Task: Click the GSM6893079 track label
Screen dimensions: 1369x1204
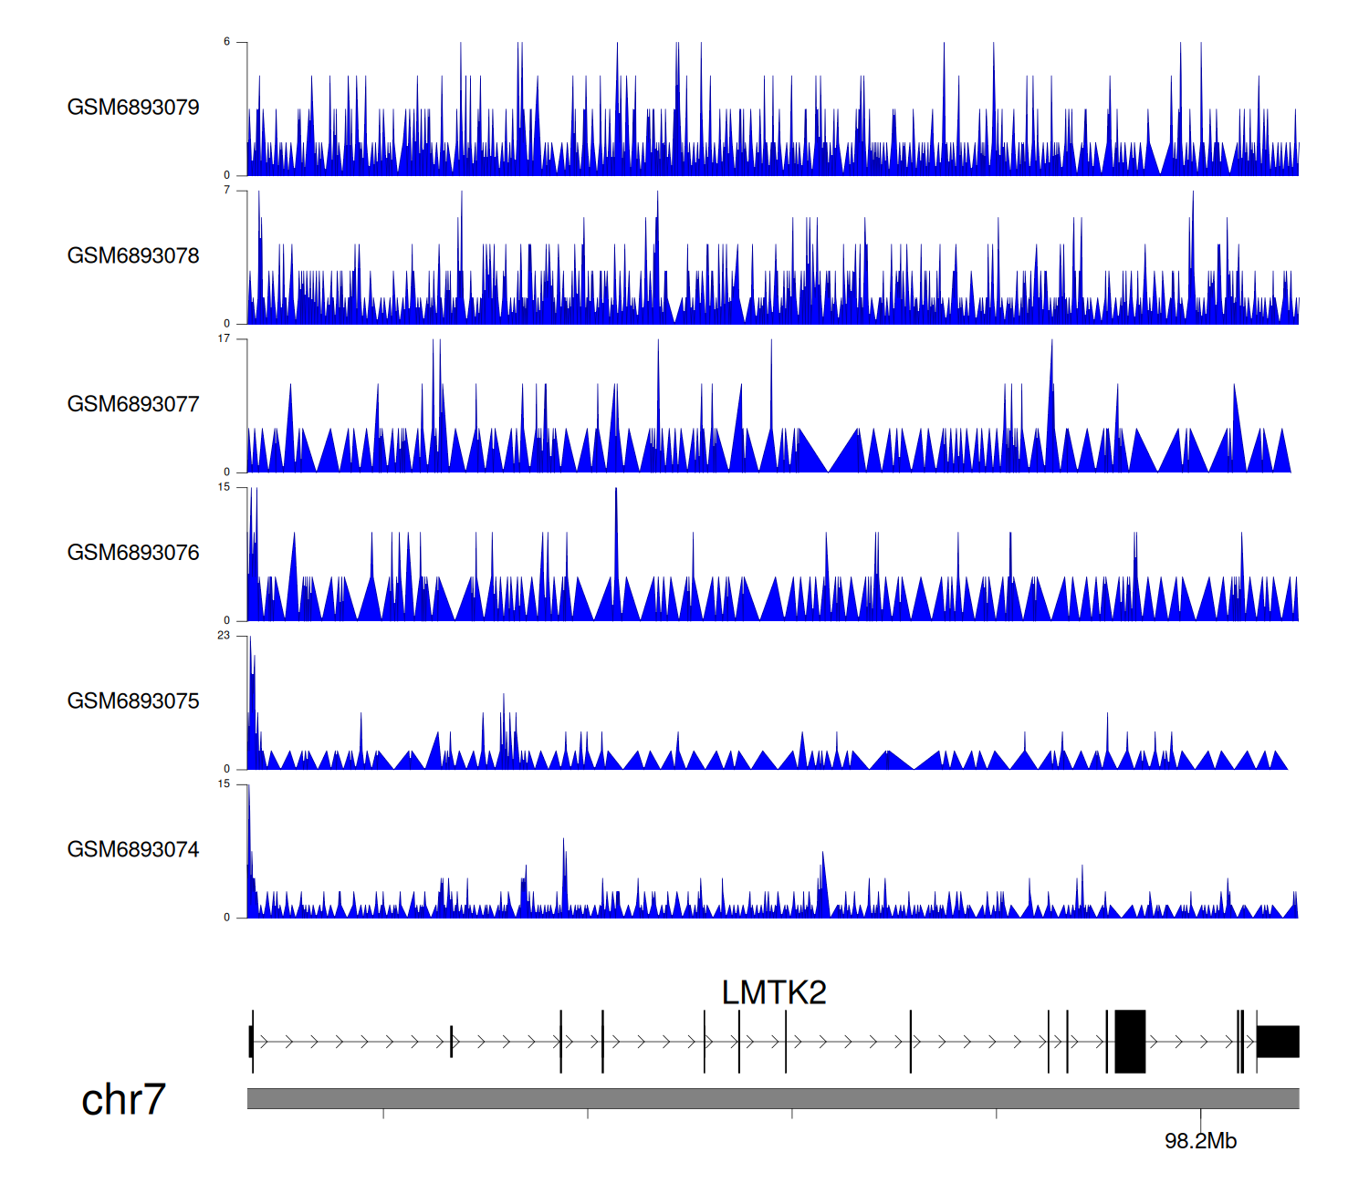Action: click(133, 108)
